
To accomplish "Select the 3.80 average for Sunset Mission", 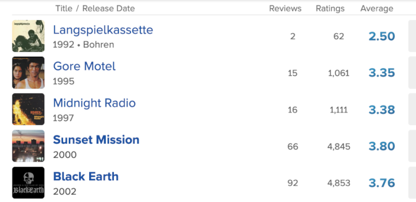I will click(x=382, y=146).
